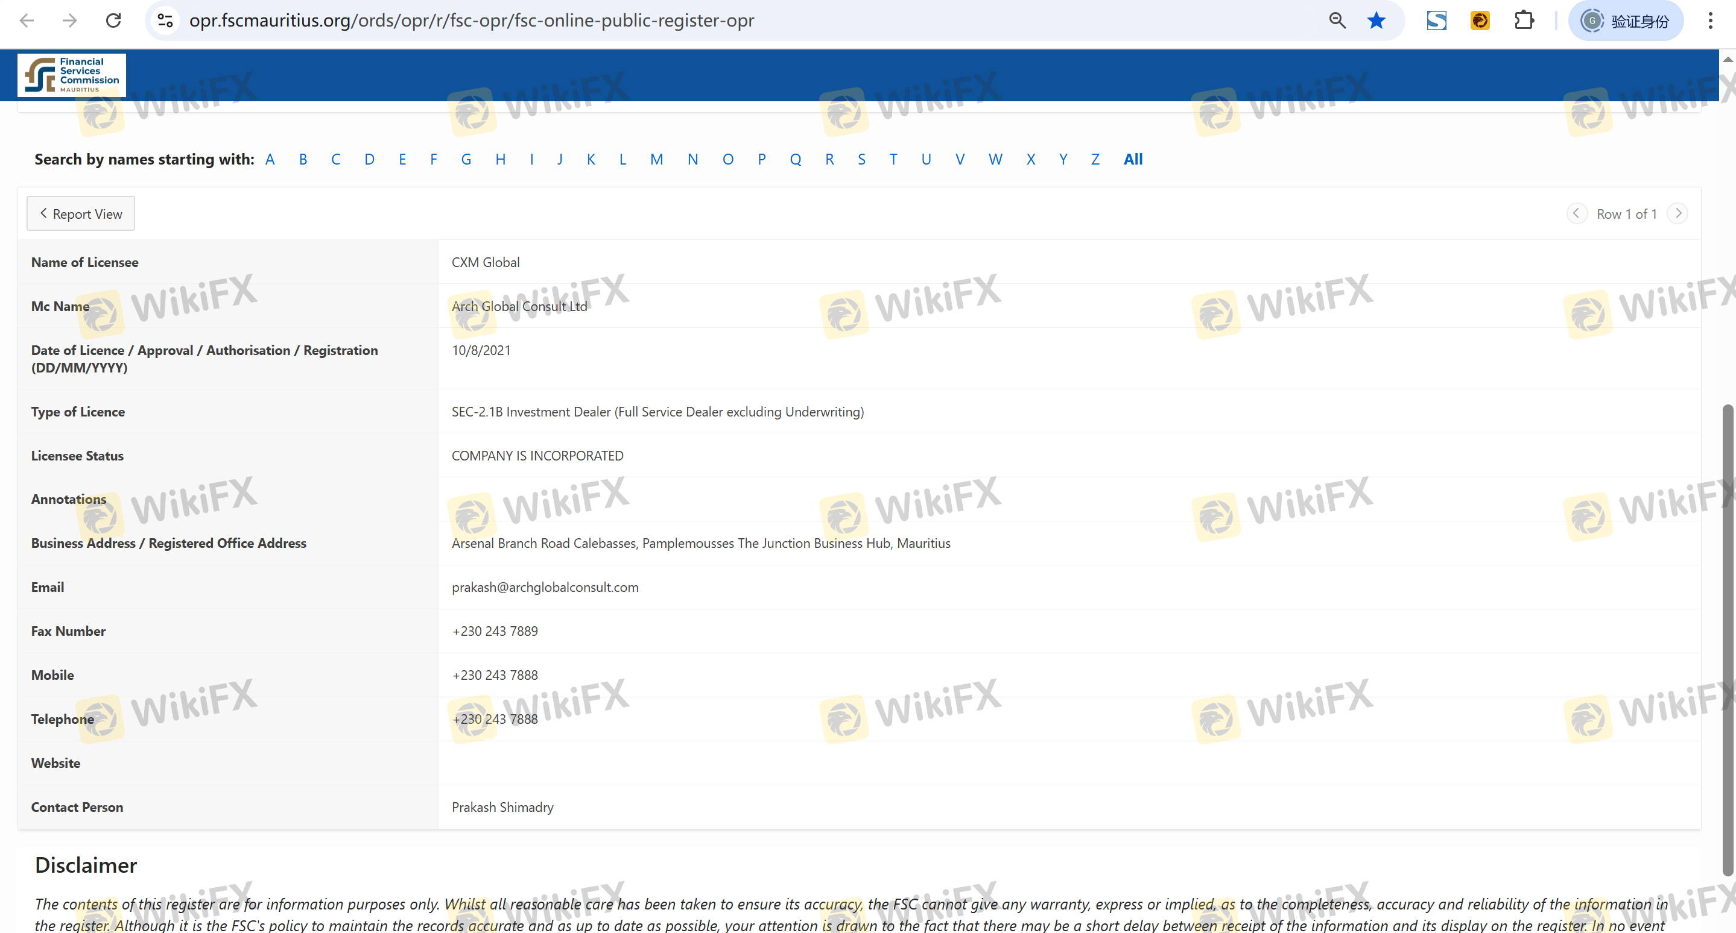Click the browser back arrow

click(x=27, y=20)
